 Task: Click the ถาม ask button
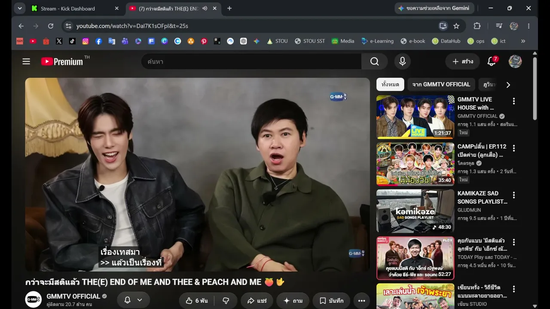point(293,301)
